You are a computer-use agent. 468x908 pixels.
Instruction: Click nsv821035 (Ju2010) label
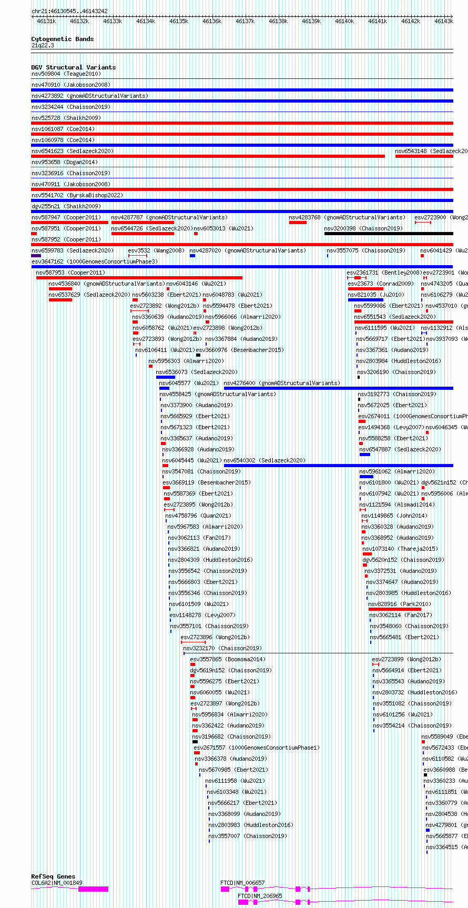[x=376, y=295]
